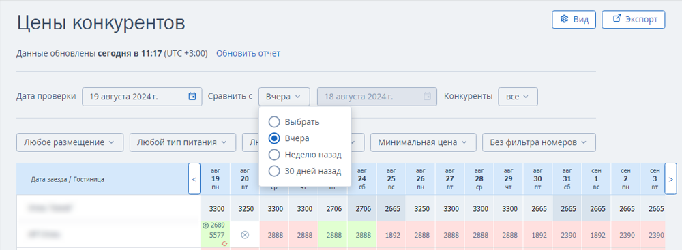The image size is (682, 250).
Task: Select the Выбрать radio option
Action: click(x=274, y=122)
